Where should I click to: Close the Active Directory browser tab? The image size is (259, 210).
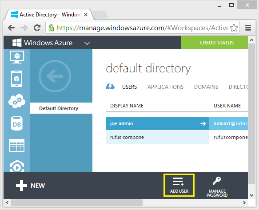click(86, 15)
